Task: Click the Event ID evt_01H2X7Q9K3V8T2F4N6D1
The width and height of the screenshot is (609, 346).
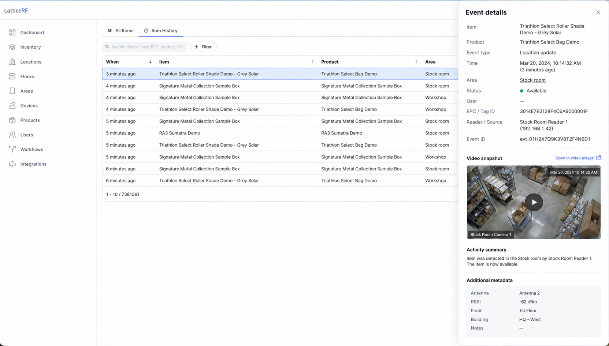Action: [x=555, y=139]
